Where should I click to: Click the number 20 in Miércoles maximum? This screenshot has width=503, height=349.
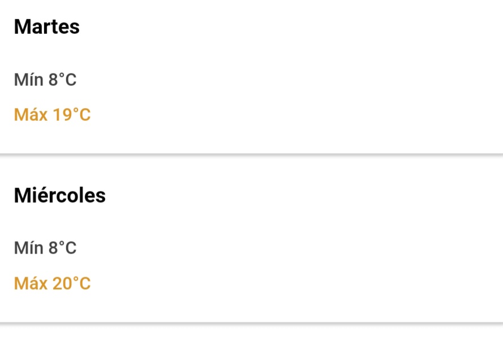pos(62,283)
